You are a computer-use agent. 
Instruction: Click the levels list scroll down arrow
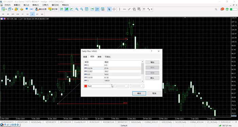(142, 81)
